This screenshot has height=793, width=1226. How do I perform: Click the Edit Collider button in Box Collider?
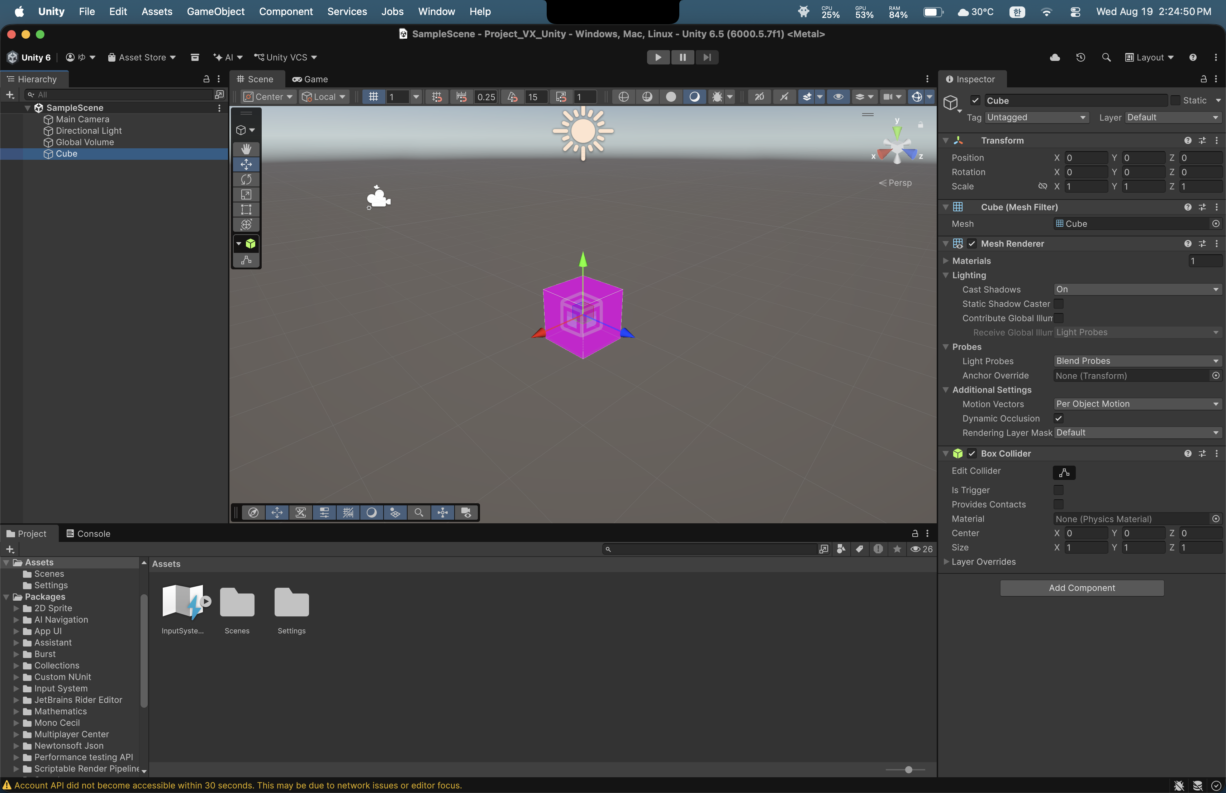coord(1064,472)
